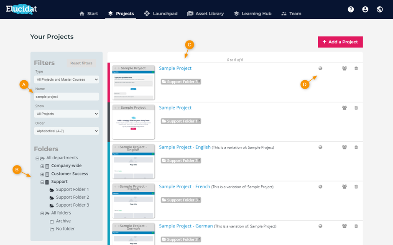The width and height of the screenshot is (393, 245).
Task: Click the globe icon on Sample Project - French
Action: (x=320, y=186)
